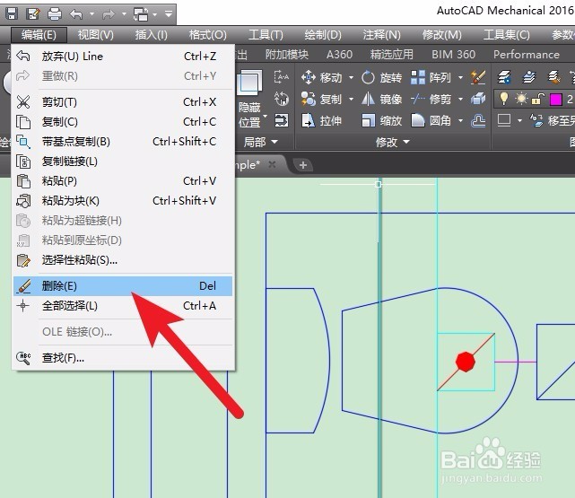The height and width of the screenshot is (498, 575).
Task: Click the Redo arrow in quick access toolbar
Action: 109,14
